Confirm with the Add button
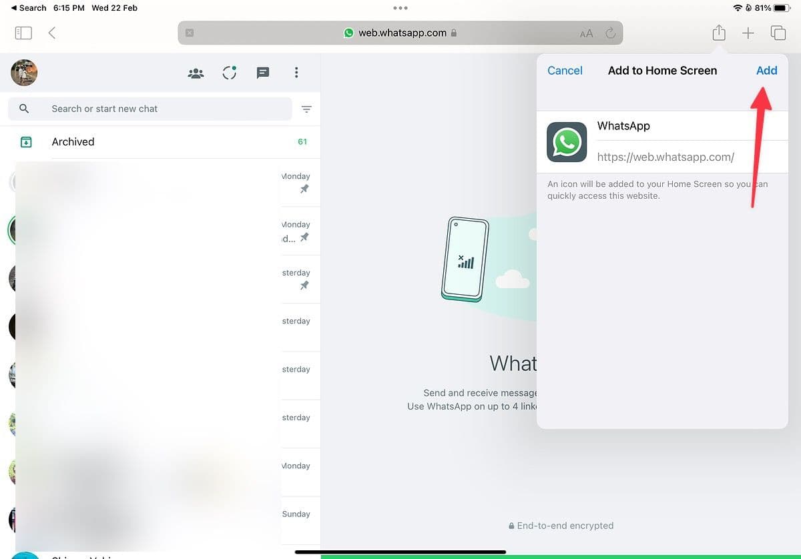 [766, 71]
